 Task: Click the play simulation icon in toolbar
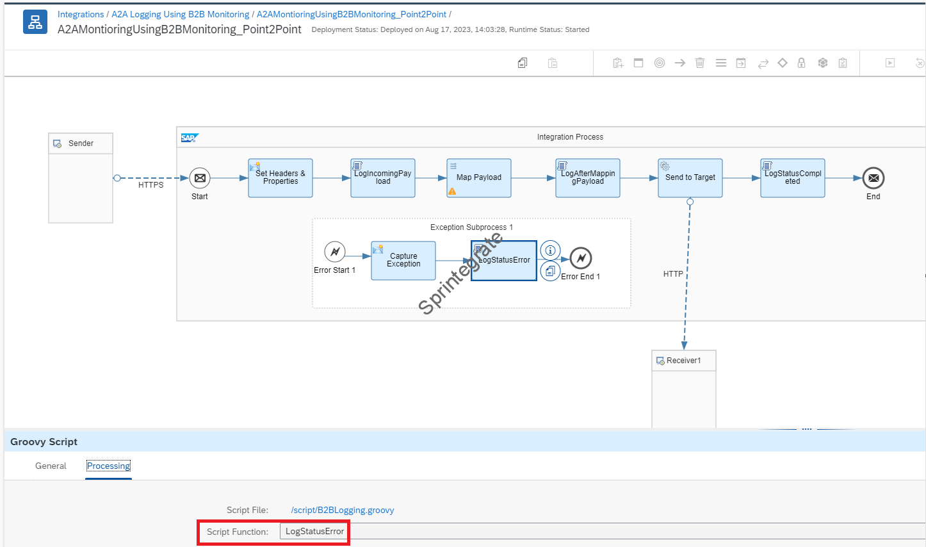tap(890, 63)
